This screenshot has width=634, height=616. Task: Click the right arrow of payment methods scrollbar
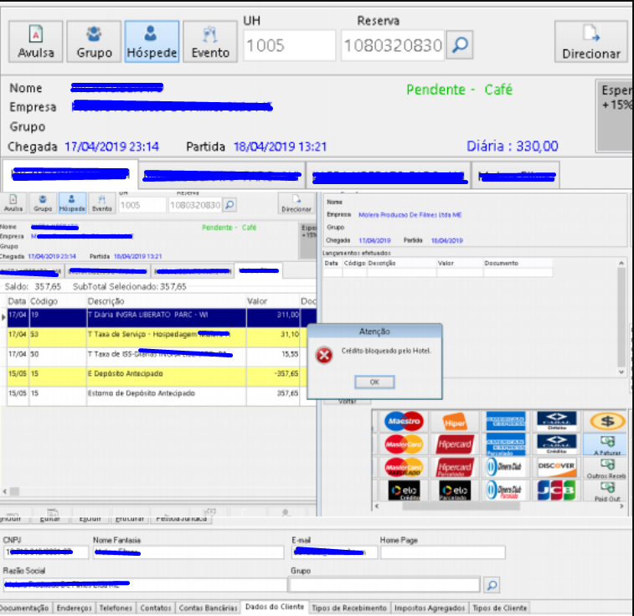(621, 506)
